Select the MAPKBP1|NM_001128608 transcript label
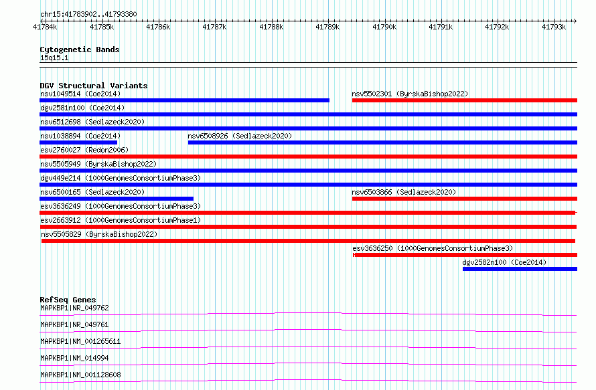The width and height of the screenshot is (596, 390). click(80, 375)
